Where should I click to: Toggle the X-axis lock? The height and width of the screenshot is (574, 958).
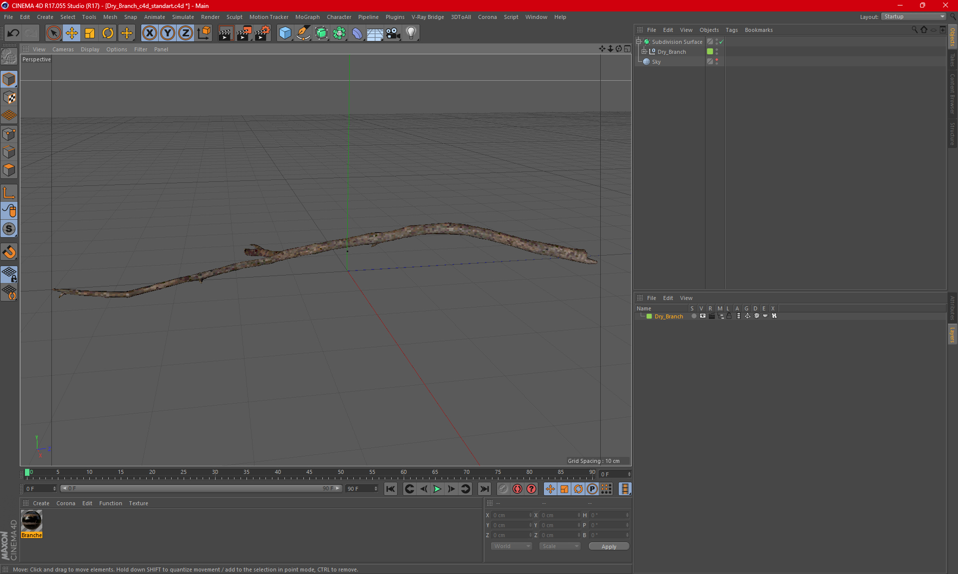149,33
